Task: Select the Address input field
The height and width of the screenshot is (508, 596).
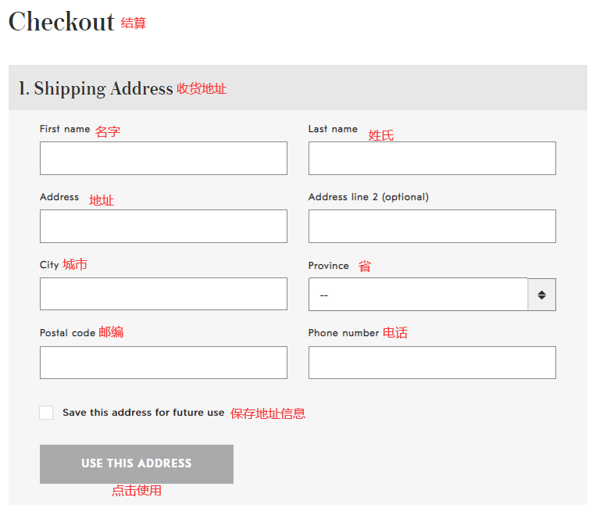Action: [x=163, y=226]
